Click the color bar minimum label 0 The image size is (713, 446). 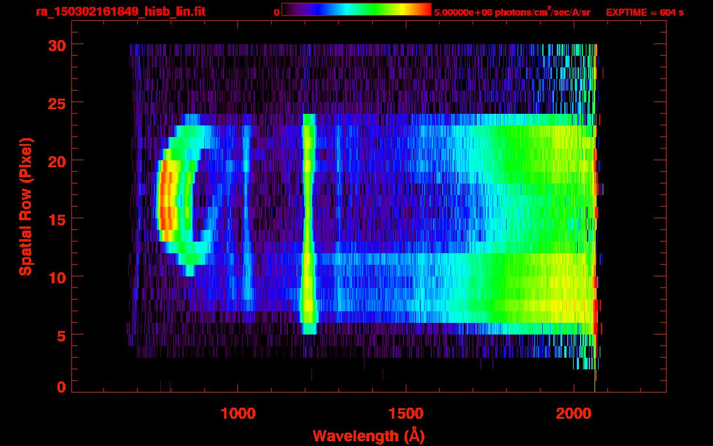click(x=276, y=12)
